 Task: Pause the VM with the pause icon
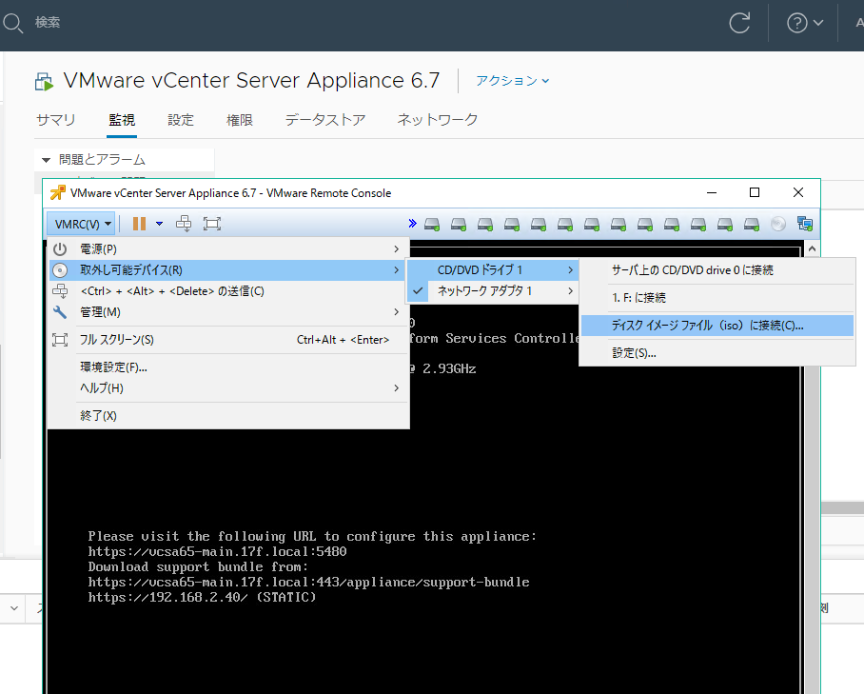[x=140, y=224]
